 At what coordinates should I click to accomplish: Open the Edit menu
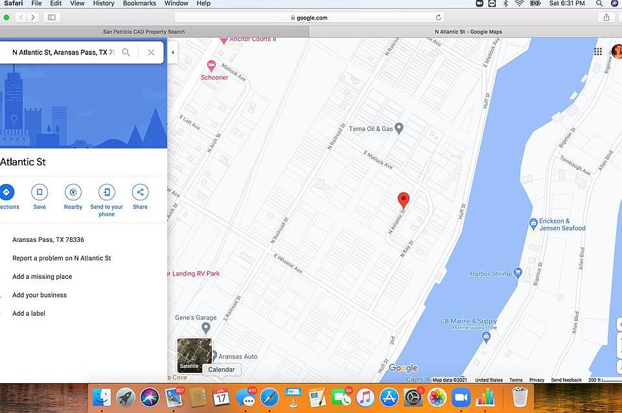click(56, 4)
